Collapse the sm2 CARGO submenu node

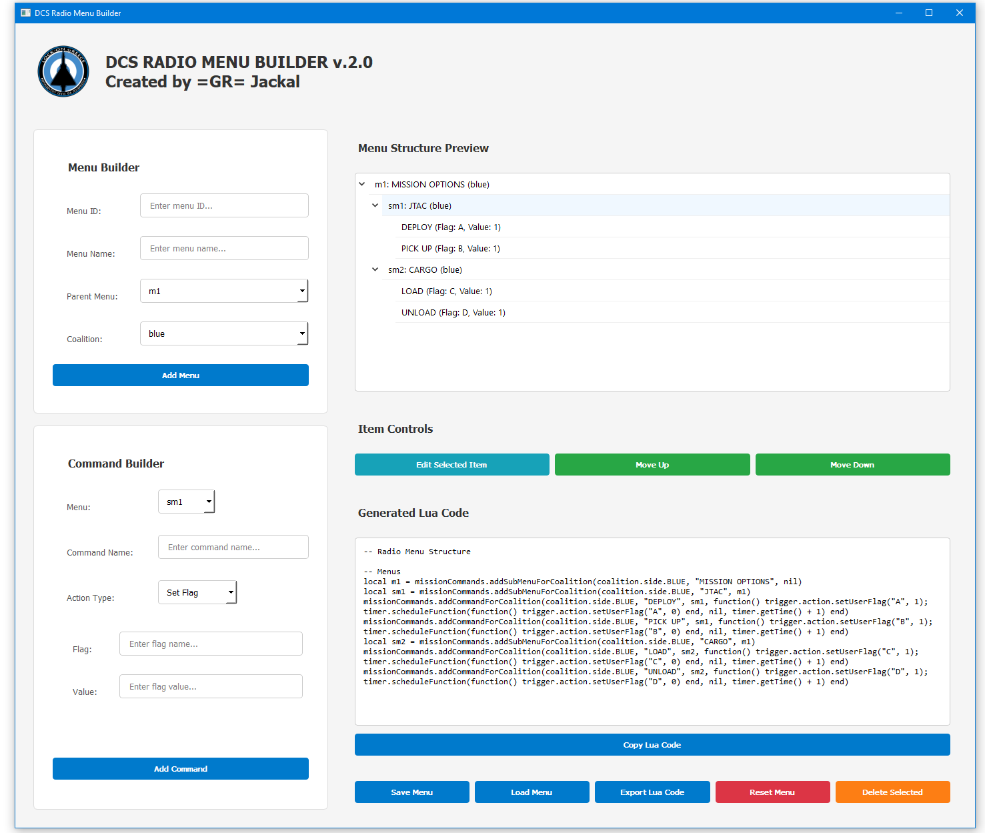[375, 269]
